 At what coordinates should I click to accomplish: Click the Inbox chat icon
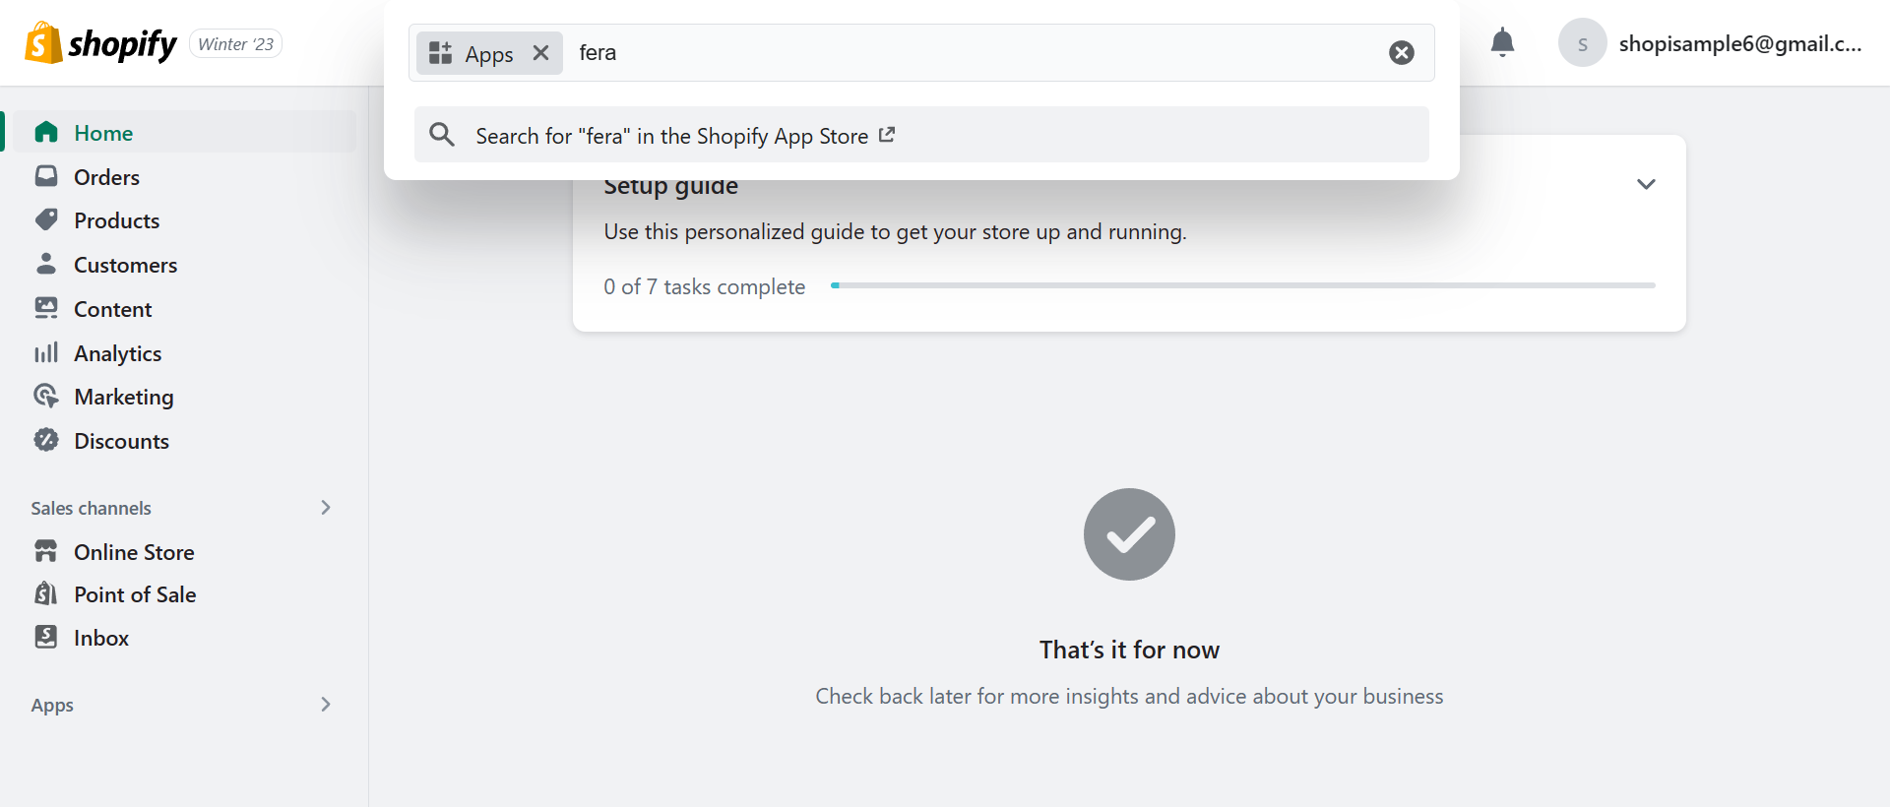46,637
